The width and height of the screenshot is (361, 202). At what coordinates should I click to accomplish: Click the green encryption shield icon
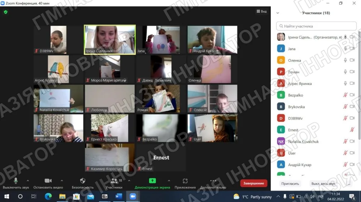[x=5, y=12]
